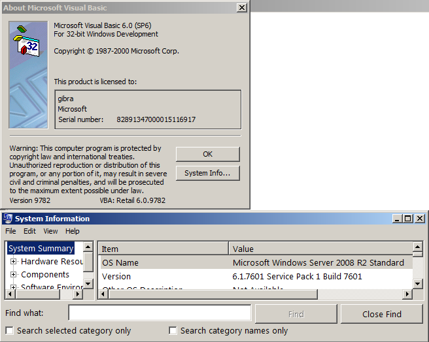429x342 pixels.
Task: Select the OS Name row
Action: coord(255,262)
